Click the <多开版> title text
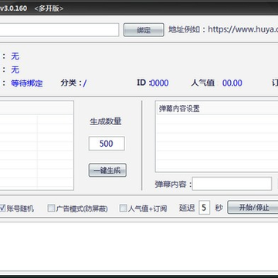Screen dimensions: 278x278 tap(49, 8)
